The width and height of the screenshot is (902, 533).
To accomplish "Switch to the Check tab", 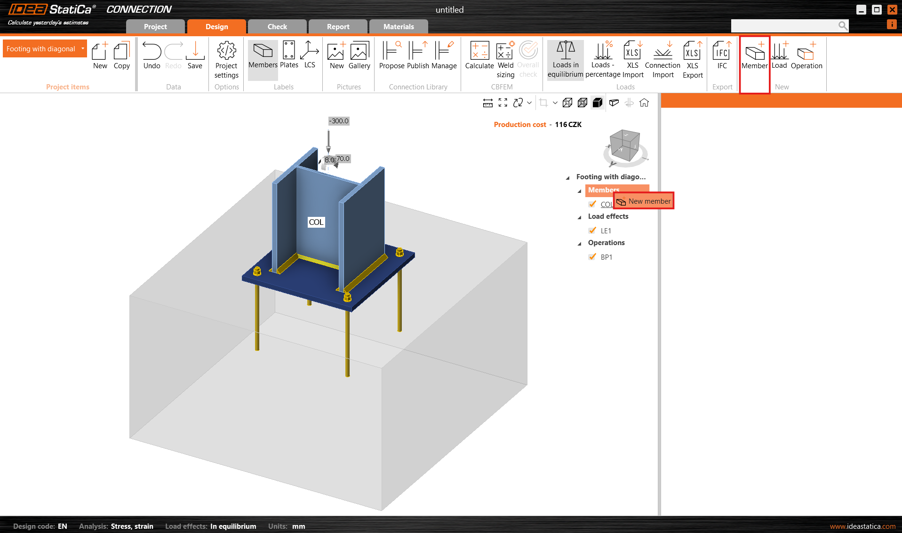I will pos(277,26).
